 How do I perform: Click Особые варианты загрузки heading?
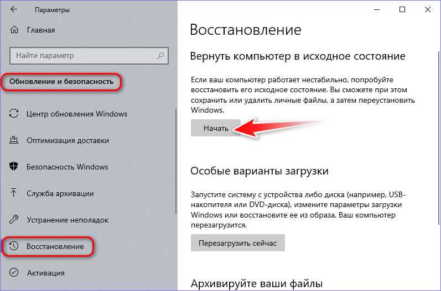click(260, 171)
